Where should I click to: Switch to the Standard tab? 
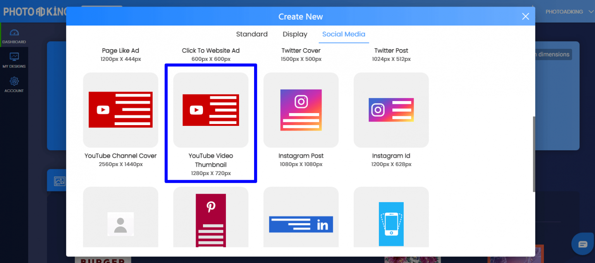point(251,34)
